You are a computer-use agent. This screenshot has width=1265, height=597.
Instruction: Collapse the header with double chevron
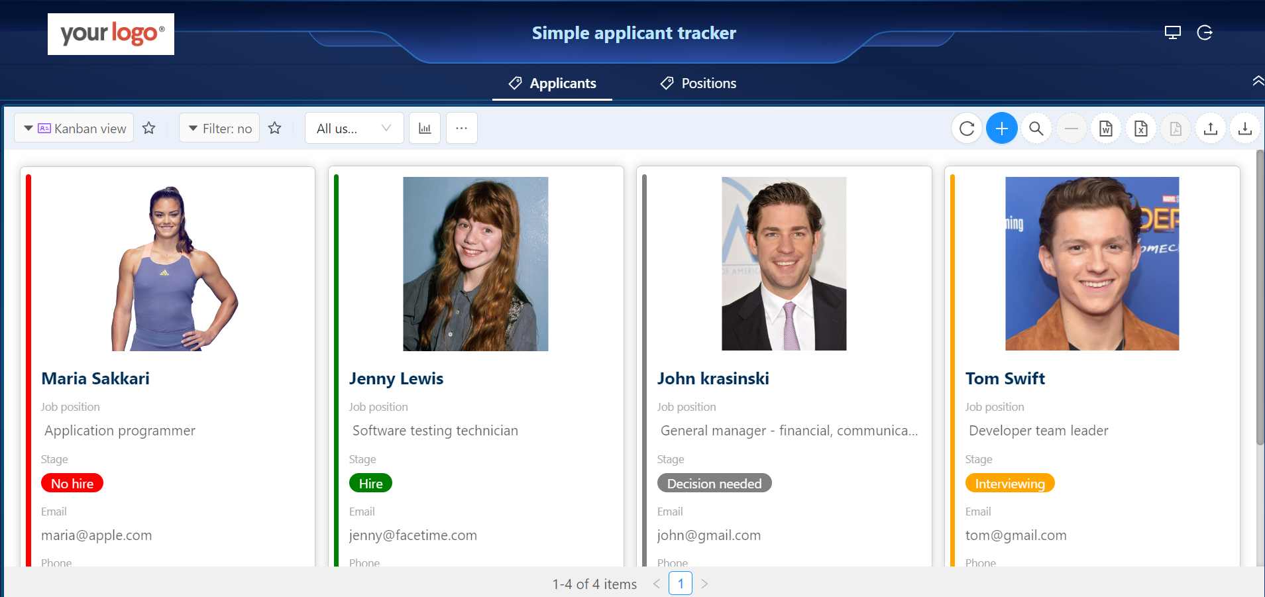click(1258, 81)
